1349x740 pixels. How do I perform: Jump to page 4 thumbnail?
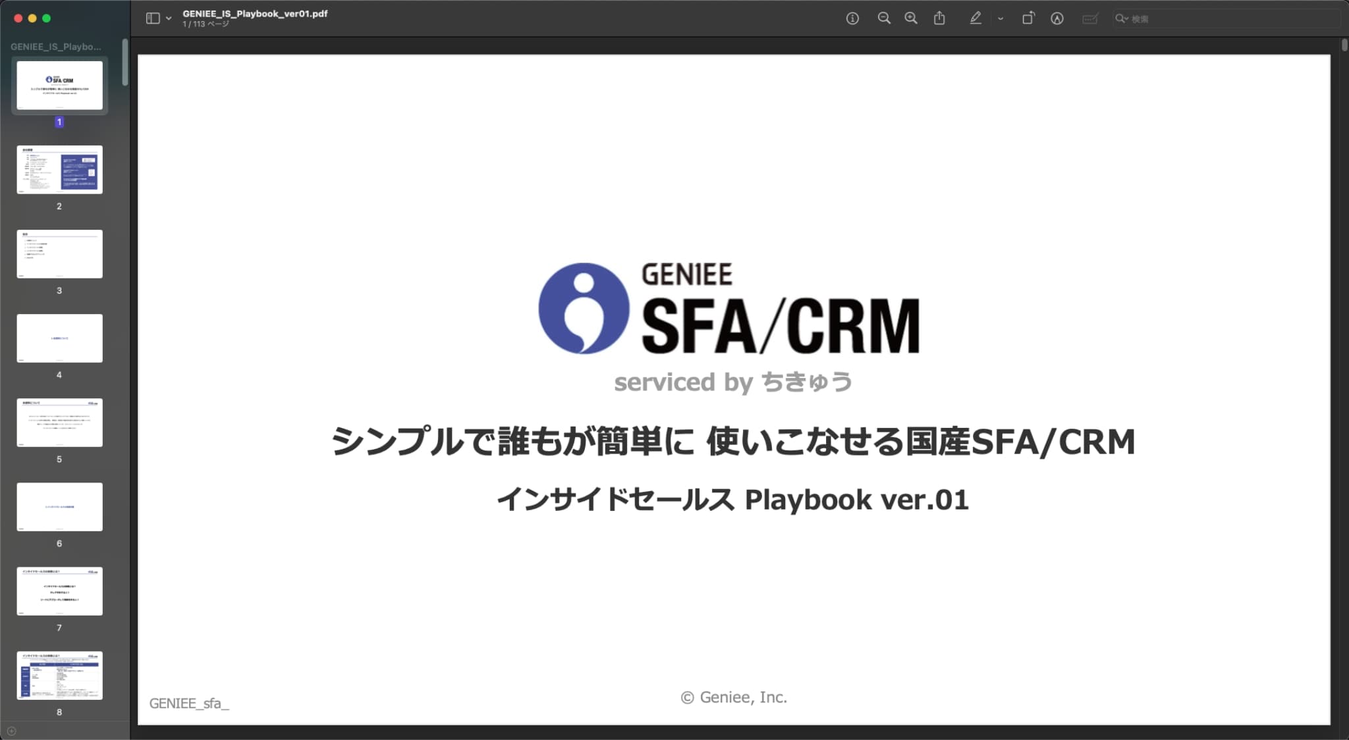coord(59,338)
